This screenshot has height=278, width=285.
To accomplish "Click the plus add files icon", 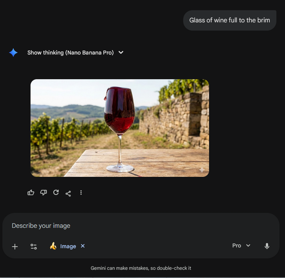I will point(15,247).
